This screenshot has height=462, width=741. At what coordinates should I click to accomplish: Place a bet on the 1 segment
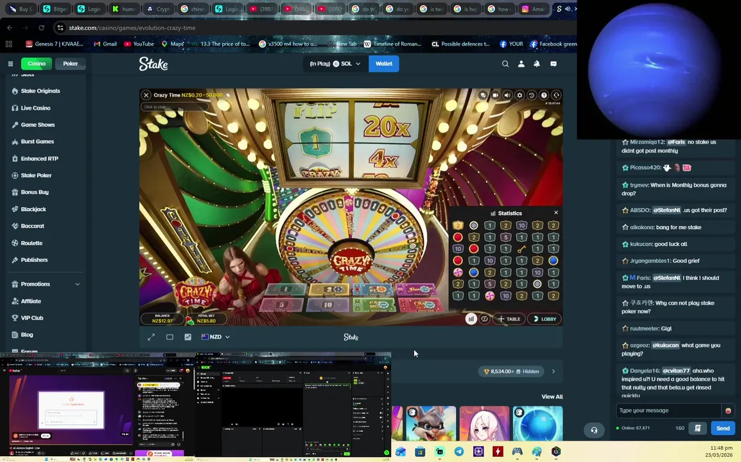(286, 289)
